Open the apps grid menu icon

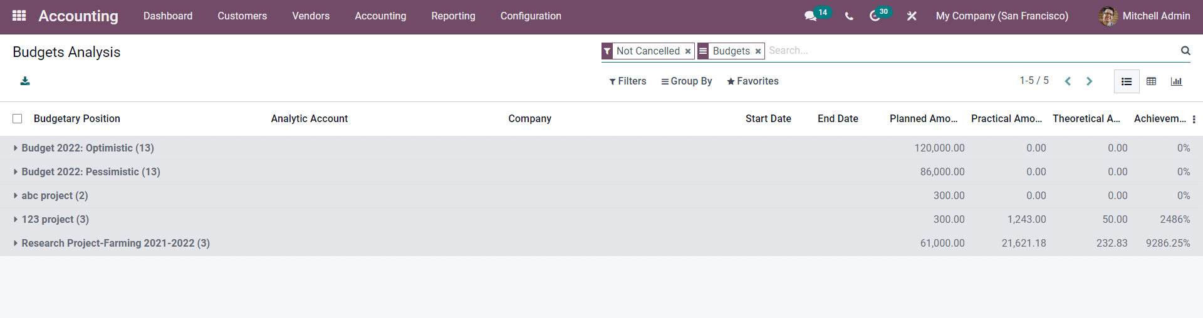(x=19, y=16)
